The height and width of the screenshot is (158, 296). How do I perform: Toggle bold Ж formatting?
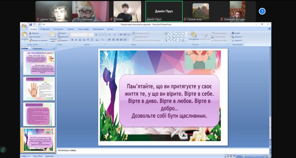[x=72, y=39]
